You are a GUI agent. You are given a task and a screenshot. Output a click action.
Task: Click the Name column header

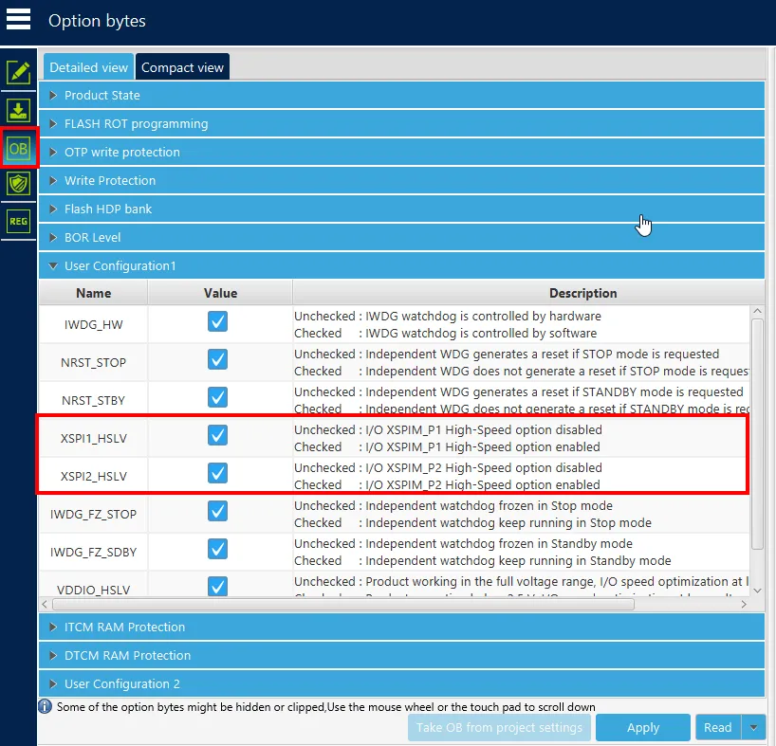pyautogui.click(x=94, y=293)
